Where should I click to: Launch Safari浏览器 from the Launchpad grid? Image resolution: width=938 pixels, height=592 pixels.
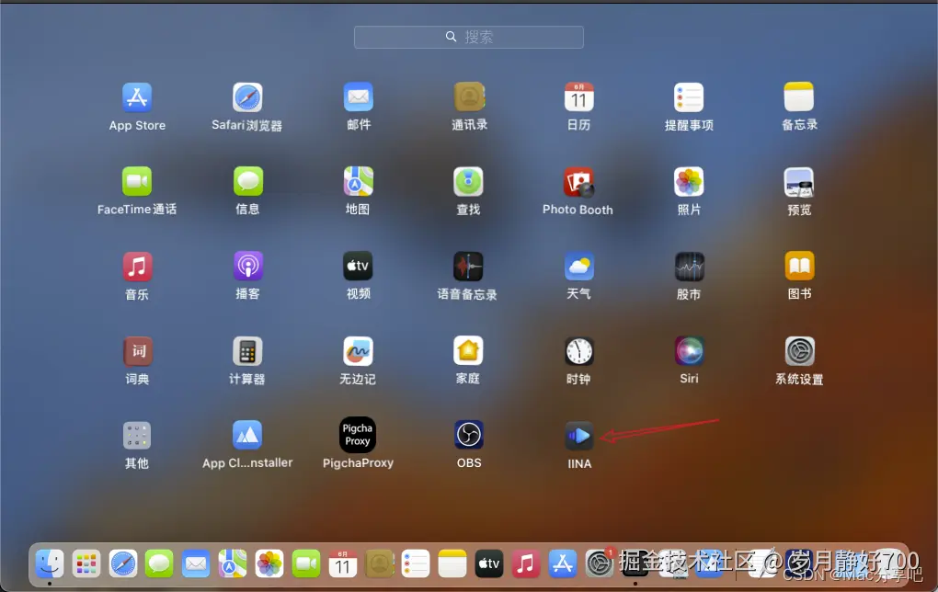pos(247,97)
